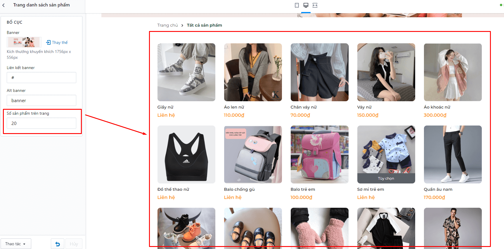The image size is (504, 249).
Task: Open the Balo chống gù product image
Action: tap(253, 154)
